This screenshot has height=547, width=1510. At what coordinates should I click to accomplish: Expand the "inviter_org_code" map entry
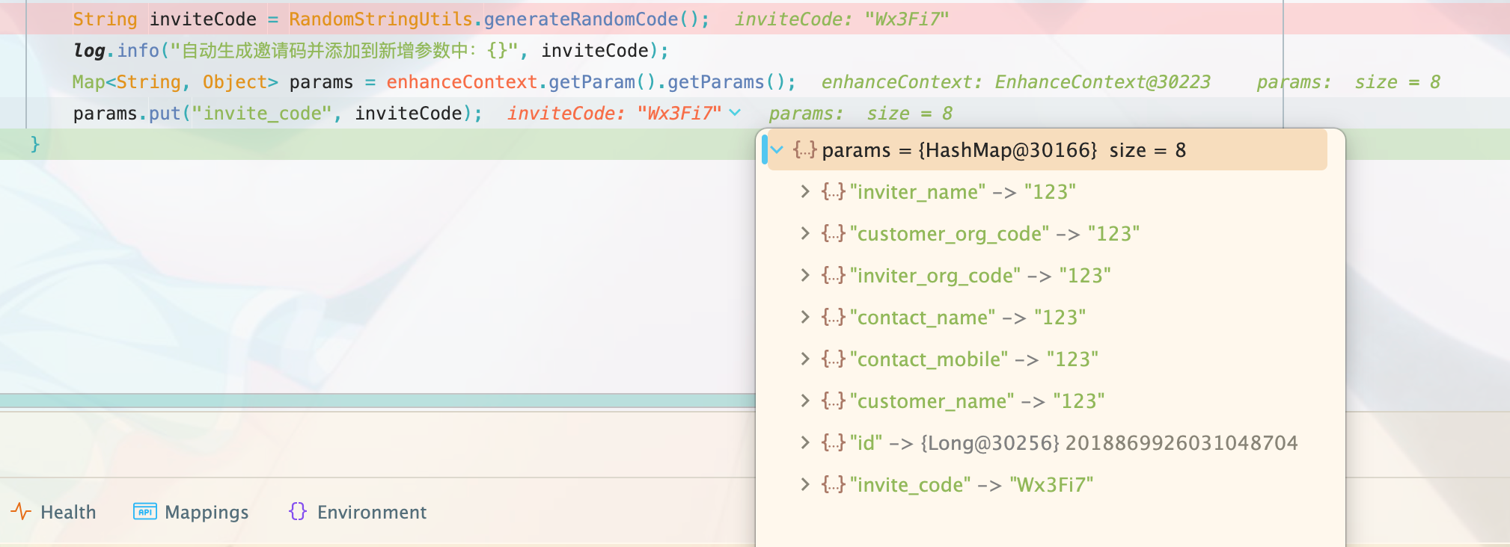tap(805, 276)
